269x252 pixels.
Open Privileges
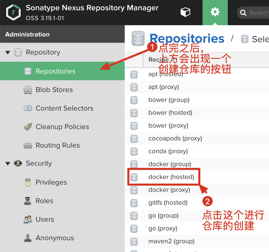point(51,182)
